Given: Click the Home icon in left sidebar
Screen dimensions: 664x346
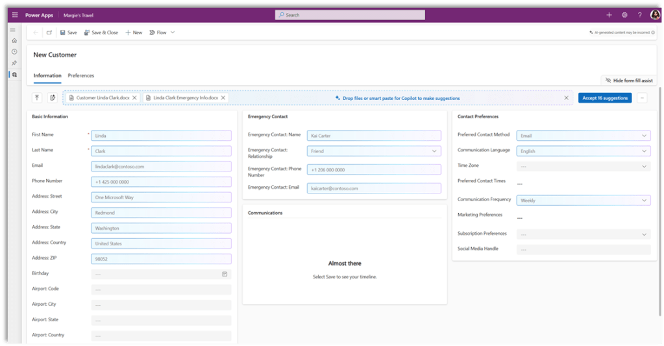Looking at the screenshot, I should pos(14,40).
